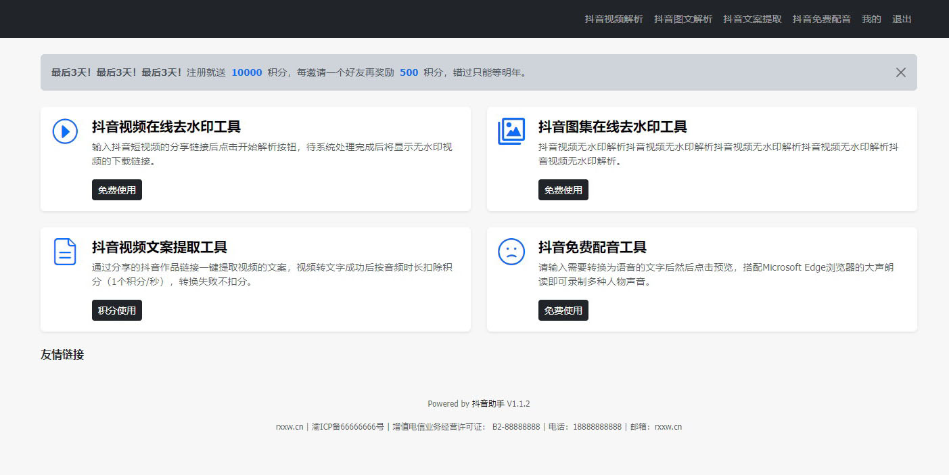The height and width of the screenshot is (475, 949).
Task: Click the face icon next to 抖音免费配音工具
Action: pos(511,252)
